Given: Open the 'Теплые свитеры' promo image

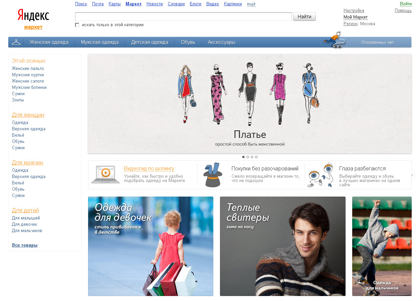Looking at the screenshot, I should 282,246.
